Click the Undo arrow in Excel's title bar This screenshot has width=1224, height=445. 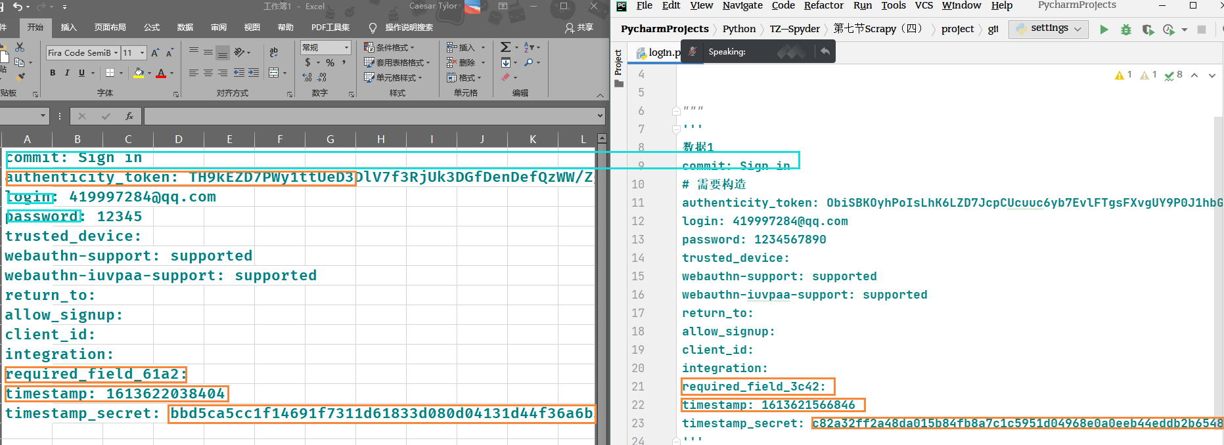pos(18,7)
